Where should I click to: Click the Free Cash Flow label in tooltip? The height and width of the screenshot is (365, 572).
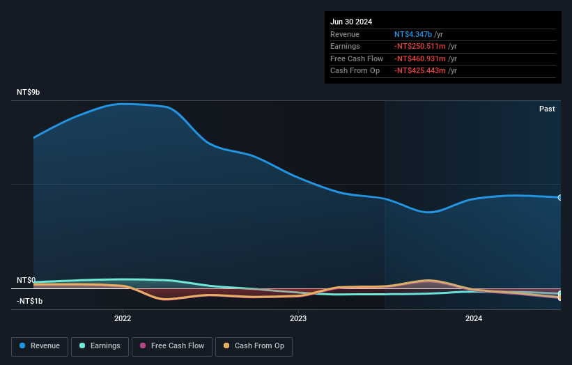tap(357, 59)
